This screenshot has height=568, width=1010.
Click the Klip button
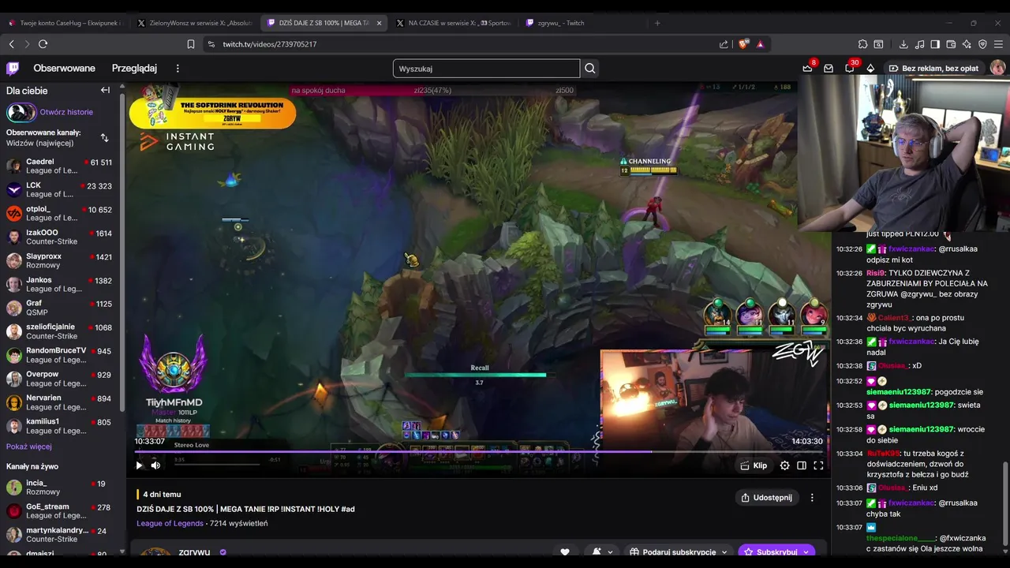(754, 465)
